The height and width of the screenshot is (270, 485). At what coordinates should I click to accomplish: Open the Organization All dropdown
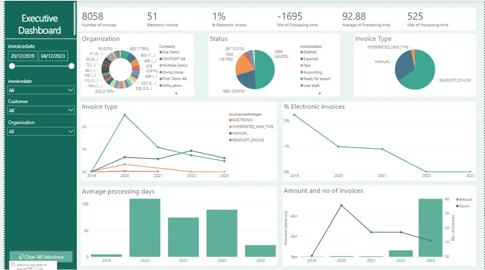[x=41, y=131]
